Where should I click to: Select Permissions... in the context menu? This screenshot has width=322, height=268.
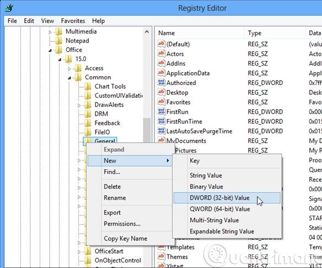tap(122, 224)
